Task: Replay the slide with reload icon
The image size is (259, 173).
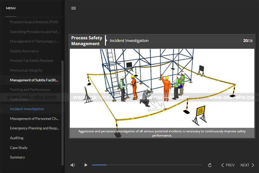Action: (x=210, y=165)
